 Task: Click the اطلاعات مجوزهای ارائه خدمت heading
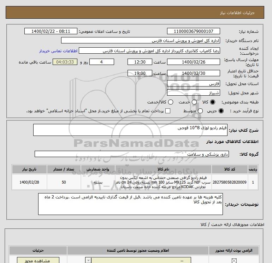(x=232, y=225)
